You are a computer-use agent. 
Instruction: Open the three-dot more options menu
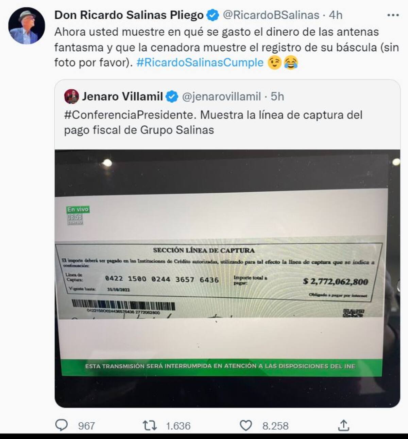pyautogui.click(x=393, y=15)
